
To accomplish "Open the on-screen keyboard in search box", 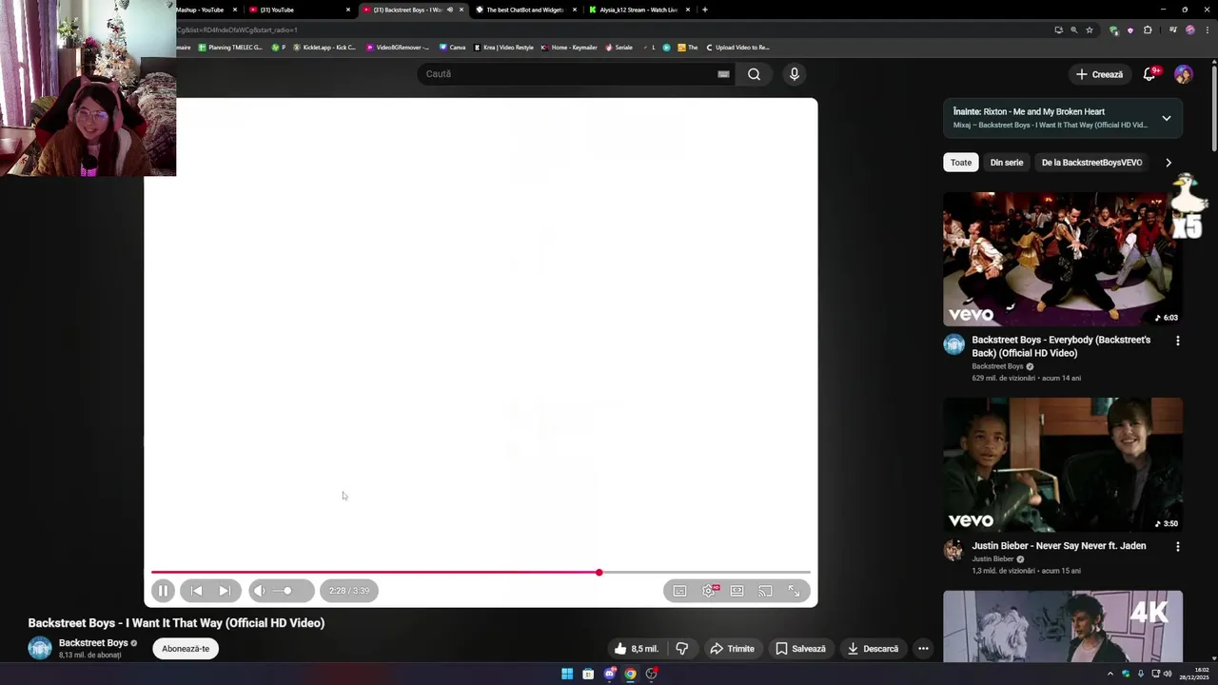I will tap(723, 74).
